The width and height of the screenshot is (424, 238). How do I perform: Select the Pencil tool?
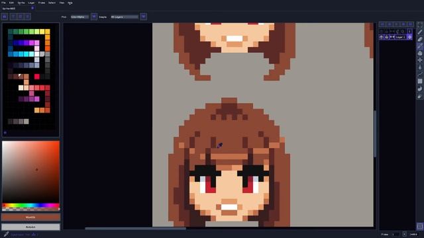click(420, 32)
